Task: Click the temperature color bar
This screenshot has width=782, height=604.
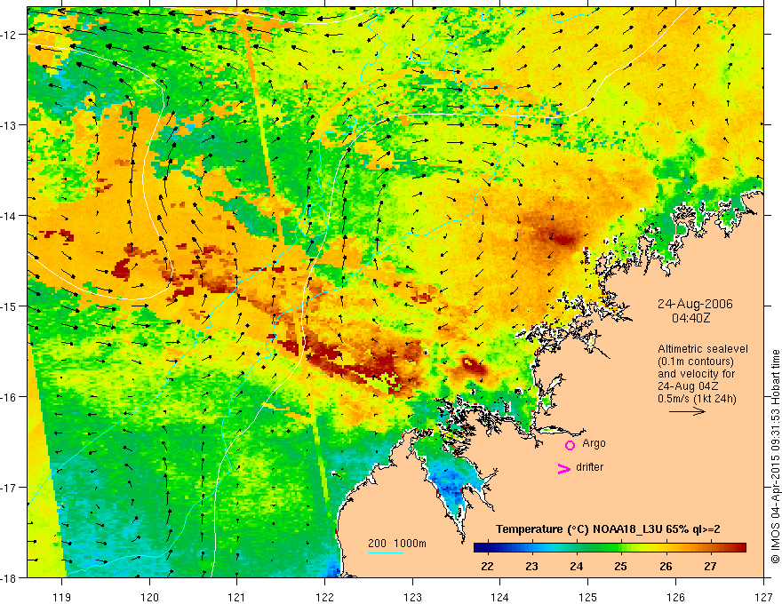Action: click(610, 548)
